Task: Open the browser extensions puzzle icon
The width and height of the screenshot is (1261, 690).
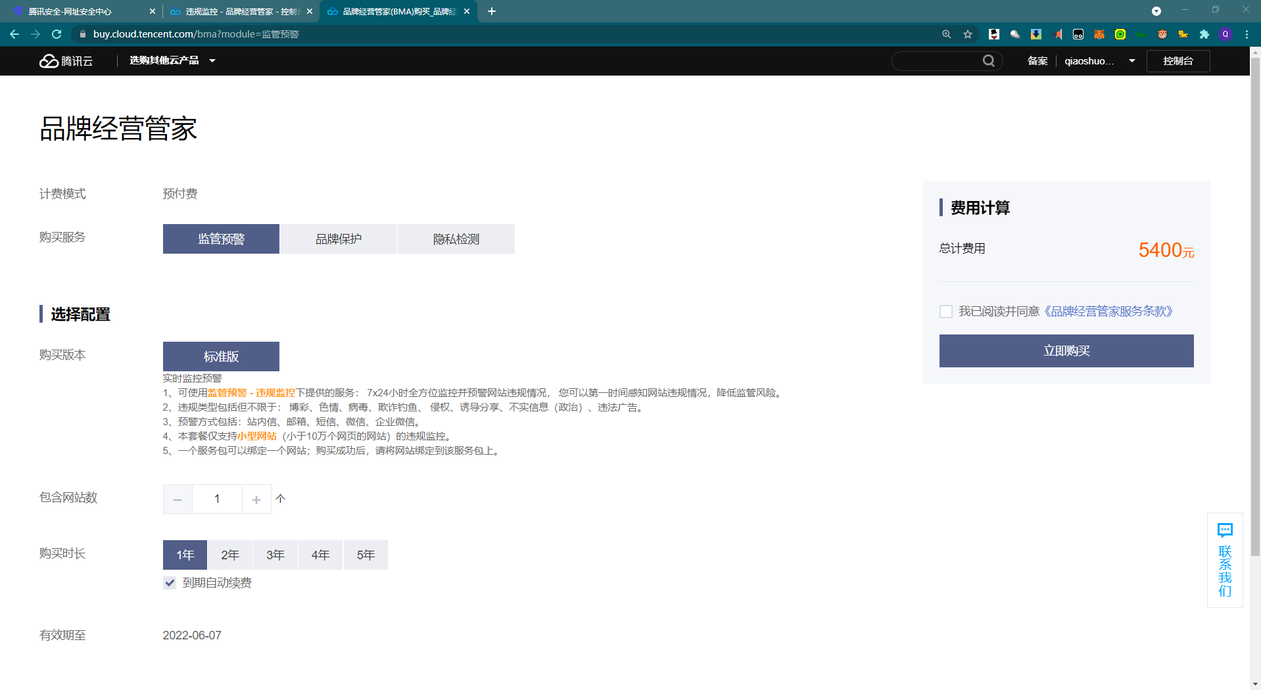Action: pyautogui.click(x=1204, y=34)
